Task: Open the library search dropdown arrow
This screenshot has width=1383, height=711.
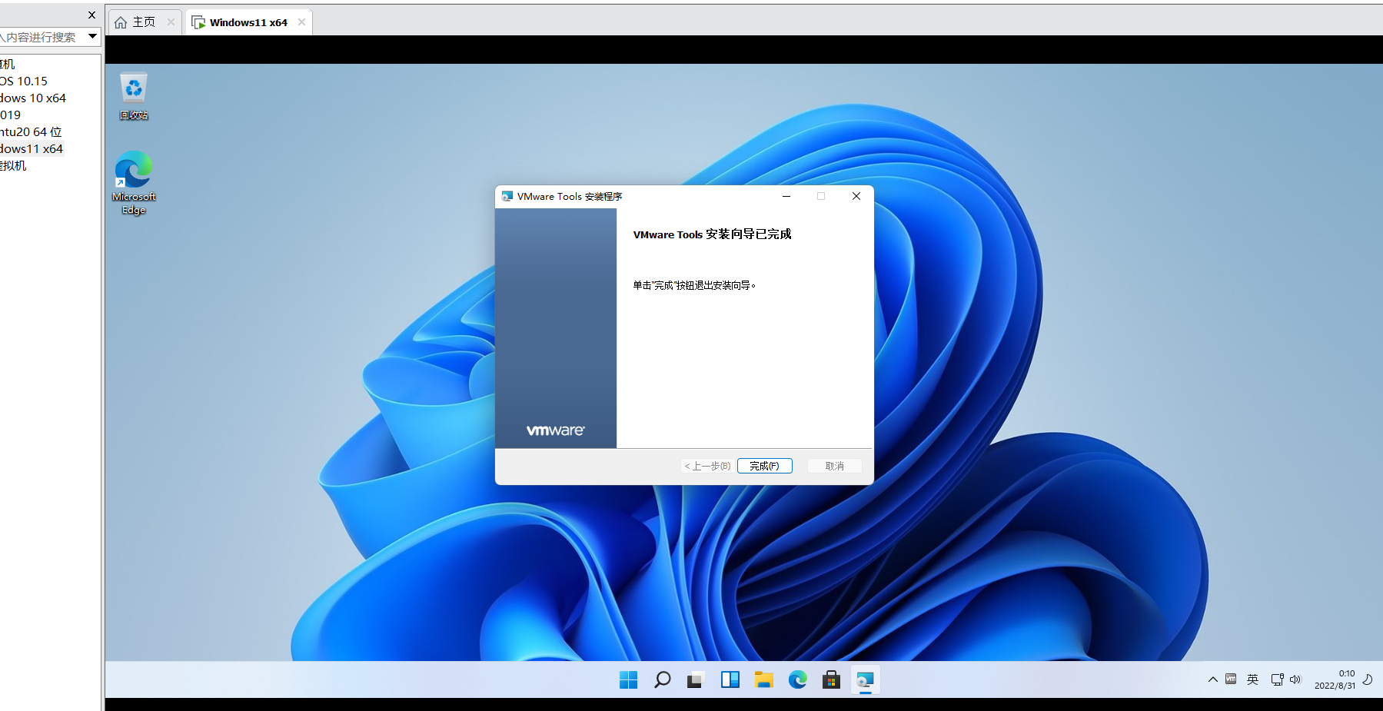Action: tap(92, 36)
